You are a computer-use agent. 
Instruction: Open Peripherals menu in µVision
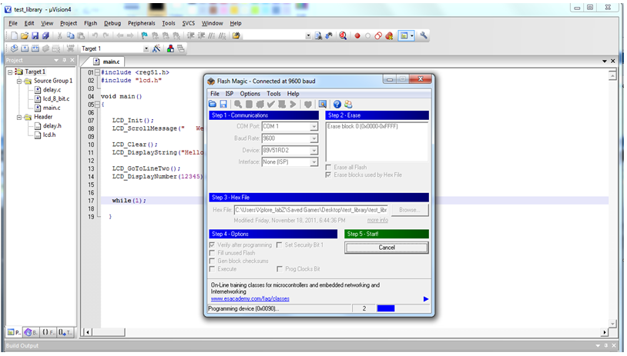click(141, 23)
